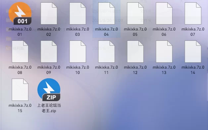Click the file name mikixka.7z.007
This screenshot has height=130, width=208.
[193, 32]
